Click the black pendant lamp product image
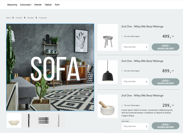 tap(107, 72)
